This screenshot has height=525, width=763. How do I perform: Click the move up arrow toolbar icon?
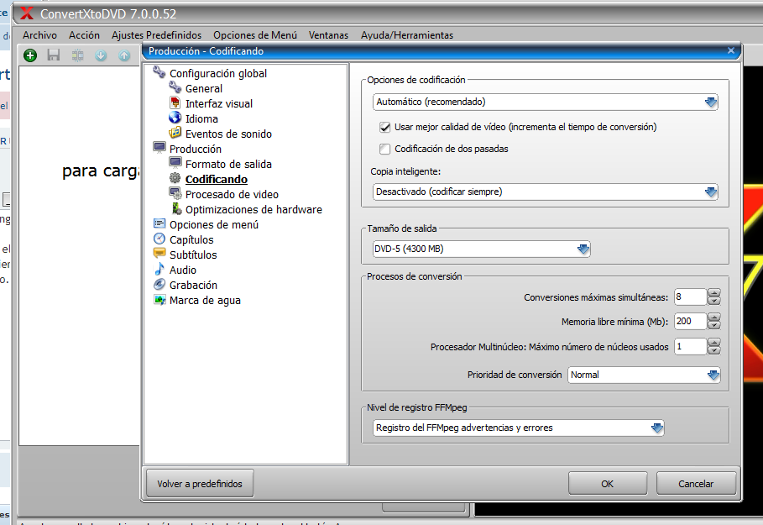124,55
